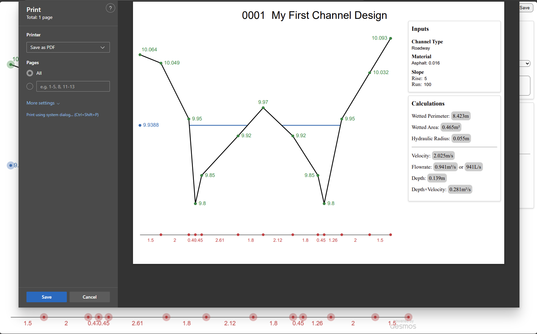
Task: Click the 2.12 distance label in the preview
Action: 278,240
